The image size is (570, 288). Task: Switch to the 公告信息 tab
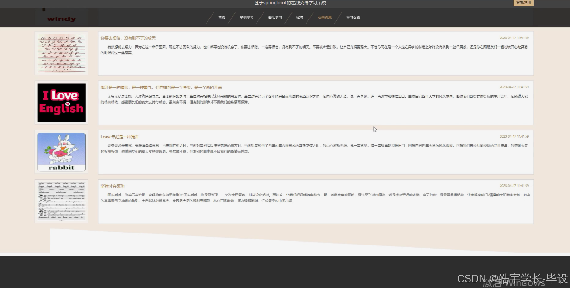[x=325, y=18]
